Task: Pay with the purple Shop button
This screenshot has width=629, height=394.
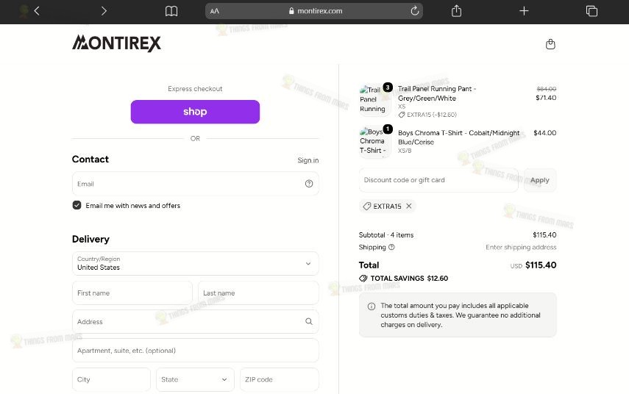Action: 195,112
